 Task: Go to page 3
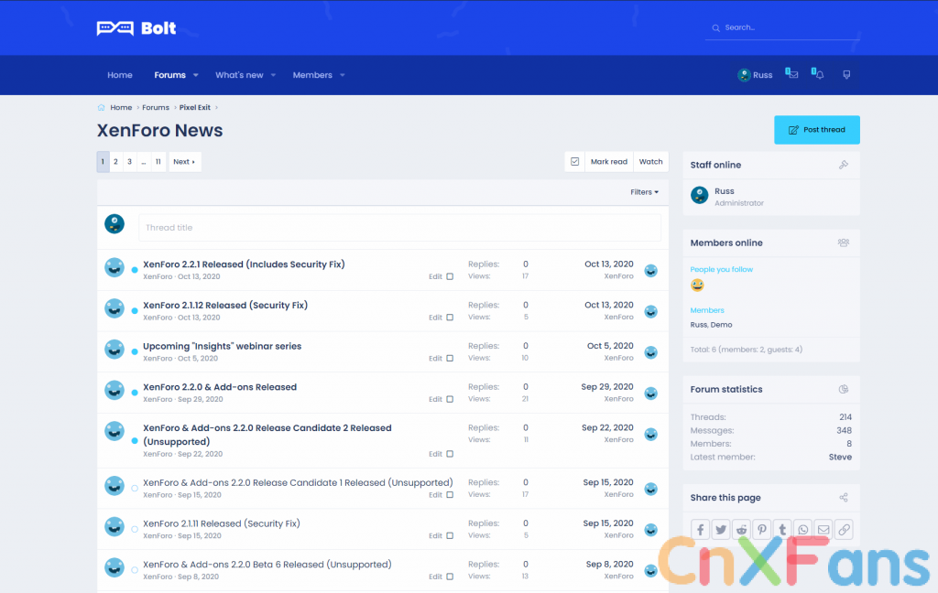point(130,162)
